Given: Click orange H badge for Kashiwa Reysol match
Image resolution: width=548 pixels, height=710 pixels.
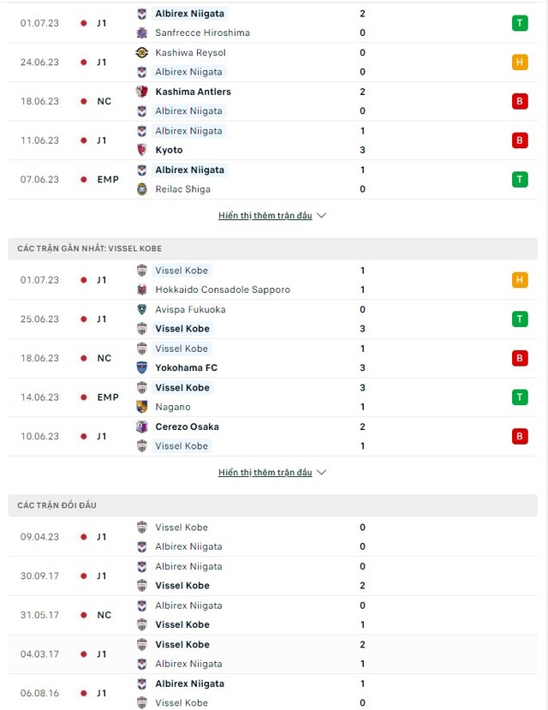Looking at the screenshot, I should tap(520, 63).
